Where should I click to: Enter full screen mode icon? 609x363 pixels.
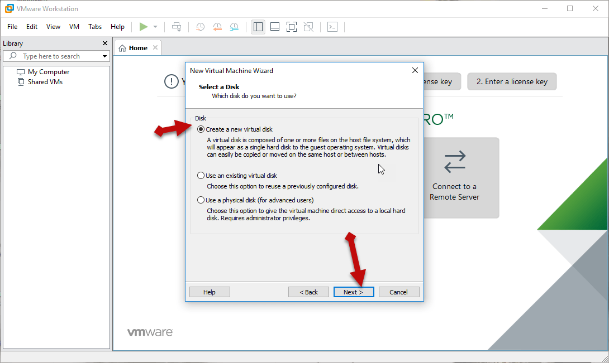(x=291, y=27)
